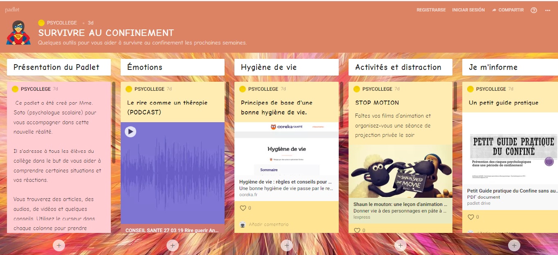Screen dimensions: 558x255
Task: Click the PSYCOLLEGE author on the pink presentation post
Action: [36, 89]
